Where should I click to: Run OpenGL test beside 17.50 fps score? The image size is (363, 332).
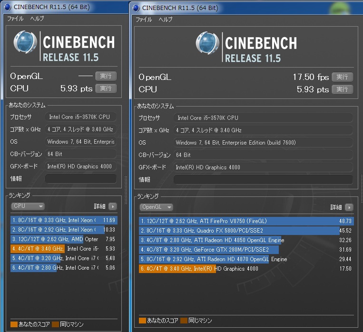coord(342,77)
